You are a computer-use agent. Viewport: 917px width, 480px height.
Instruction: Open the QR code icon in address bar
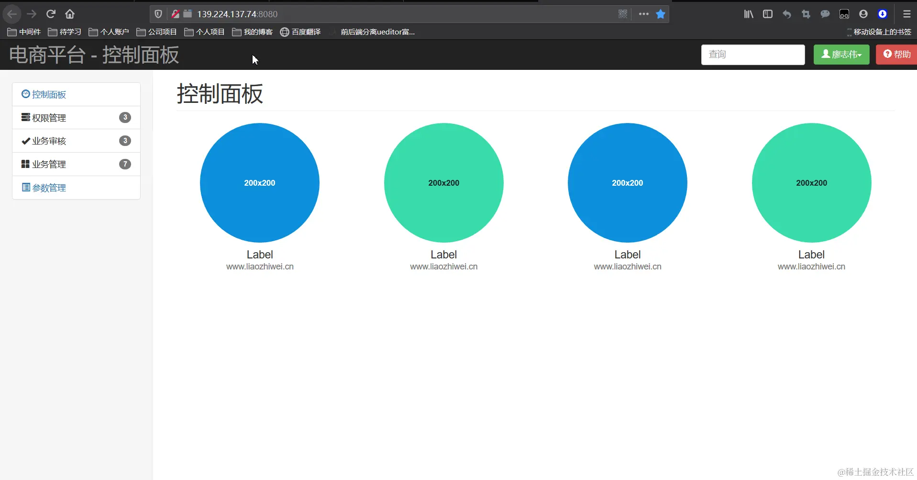click(623, 14)
